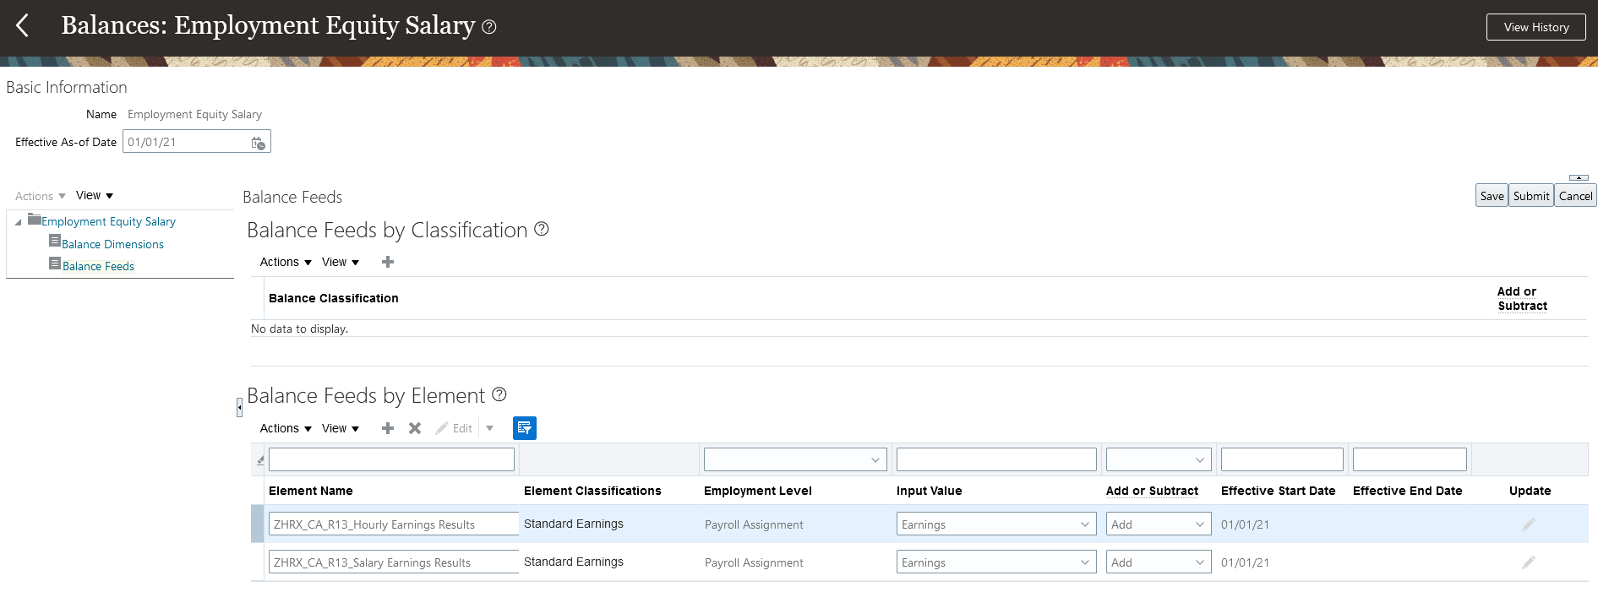The image size is (1598, 592).
Task: Open the greyed tree panel Actions menu
Action: click(x=40, y=196)
